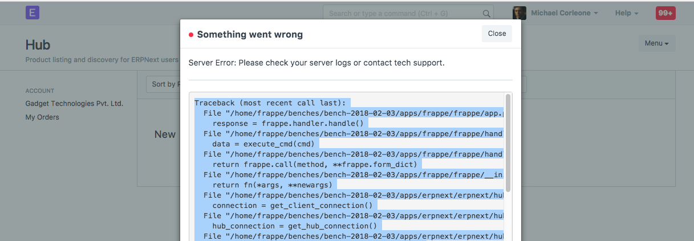Close the Something went wrong dialog
The height and width of the screenshot is (241, 694).
click(497, 34)
